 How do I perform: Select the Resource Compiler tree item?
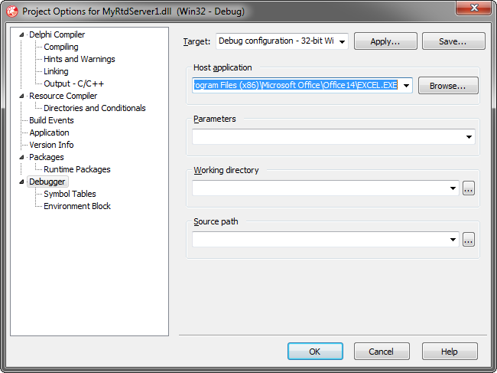point(63,96)
